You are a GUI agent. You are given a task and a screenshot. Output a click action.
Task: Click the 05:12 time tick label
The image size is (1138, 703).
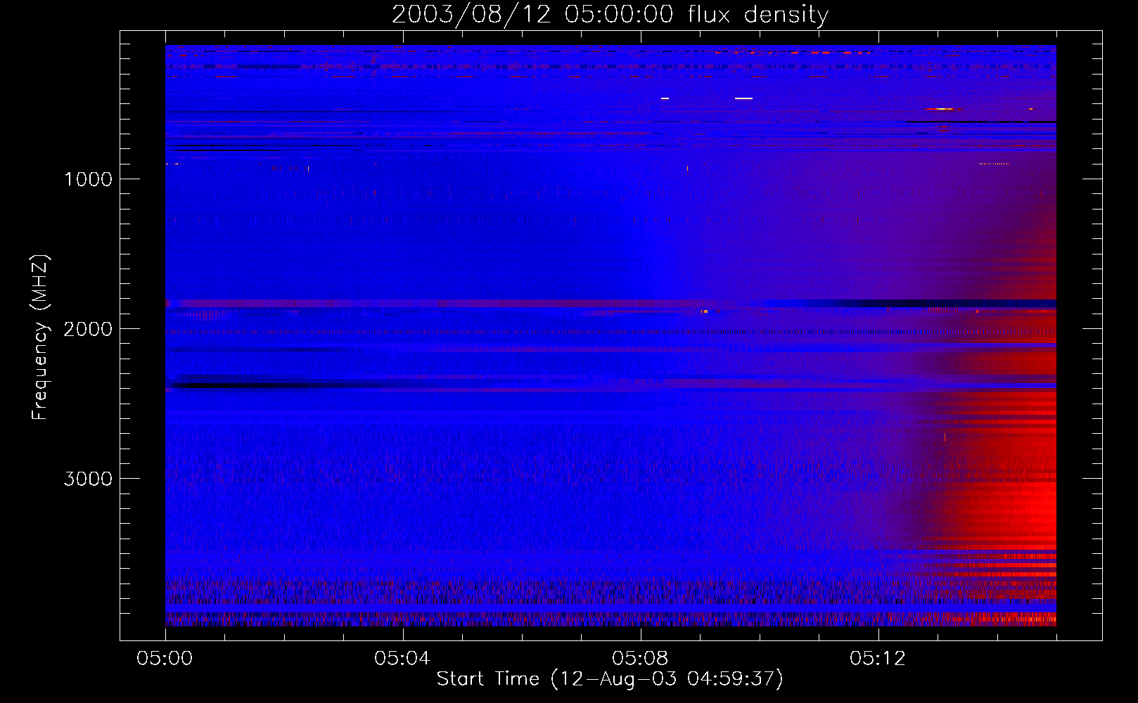[x=878, y=659]
